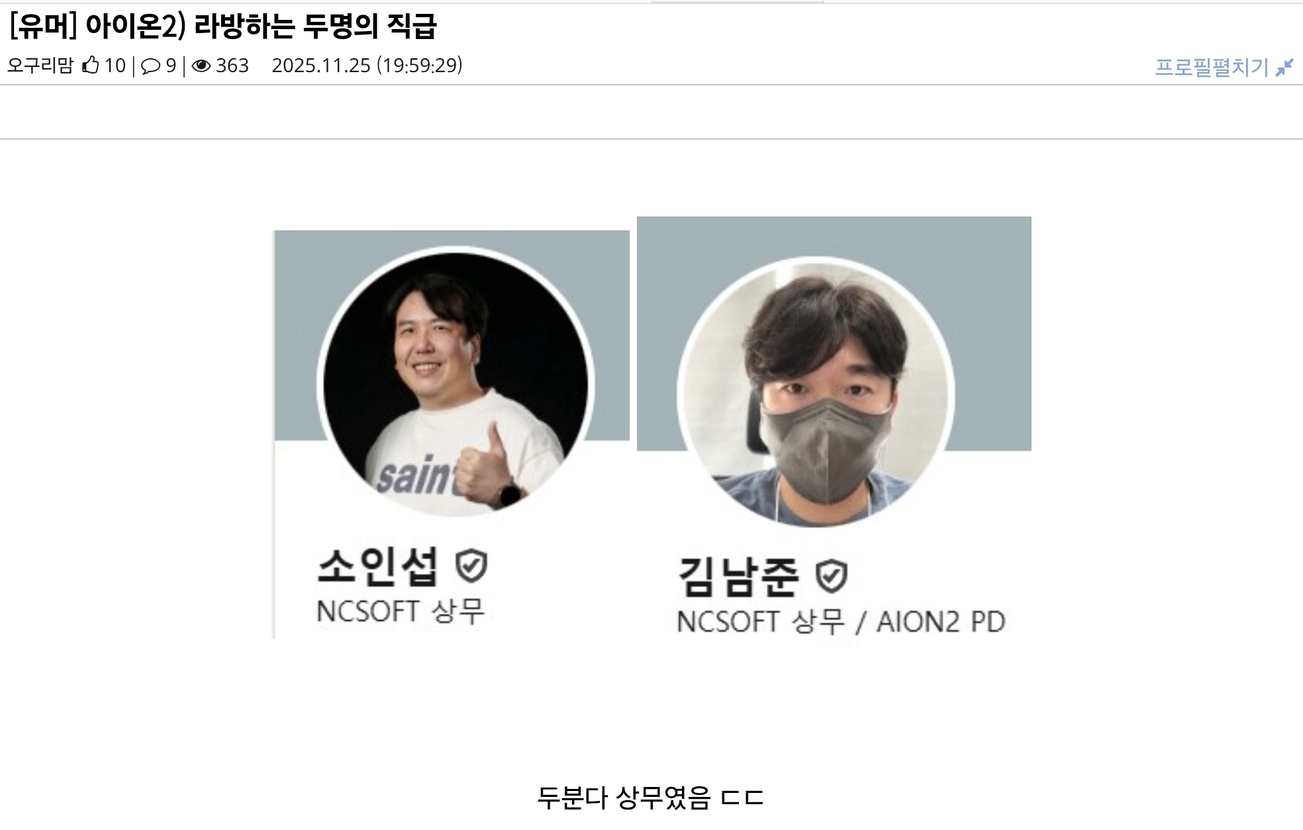Open the masked man profile photo
Viewport: 1303px width, 830px height.
click(x=816, y=392)
